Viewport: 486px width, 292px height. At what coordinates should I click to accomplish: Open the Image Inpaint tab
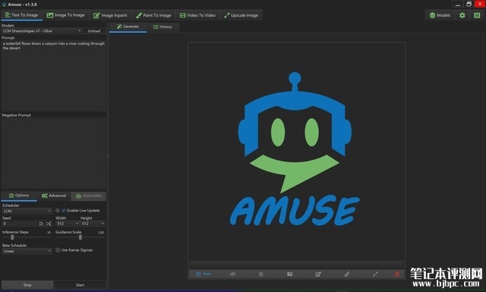pos(110,15)
